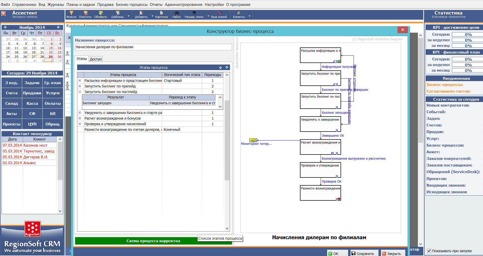
Task: Click the Найти binoculars icon
Action: click(177, 13)
